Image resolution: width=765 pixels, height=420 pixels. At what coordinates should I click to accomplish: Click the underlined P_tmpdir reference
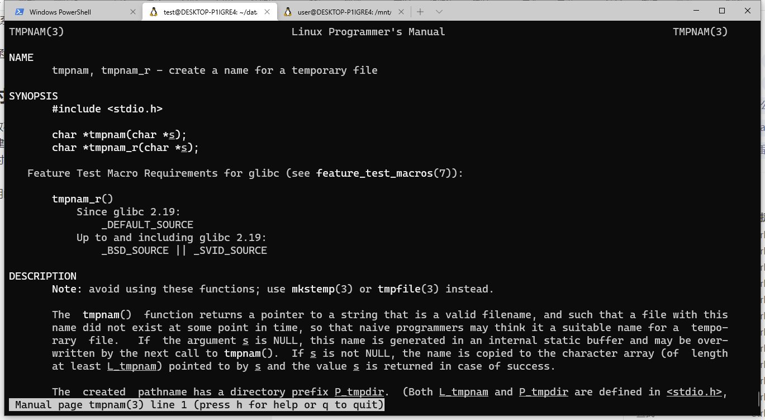point(359,391)
